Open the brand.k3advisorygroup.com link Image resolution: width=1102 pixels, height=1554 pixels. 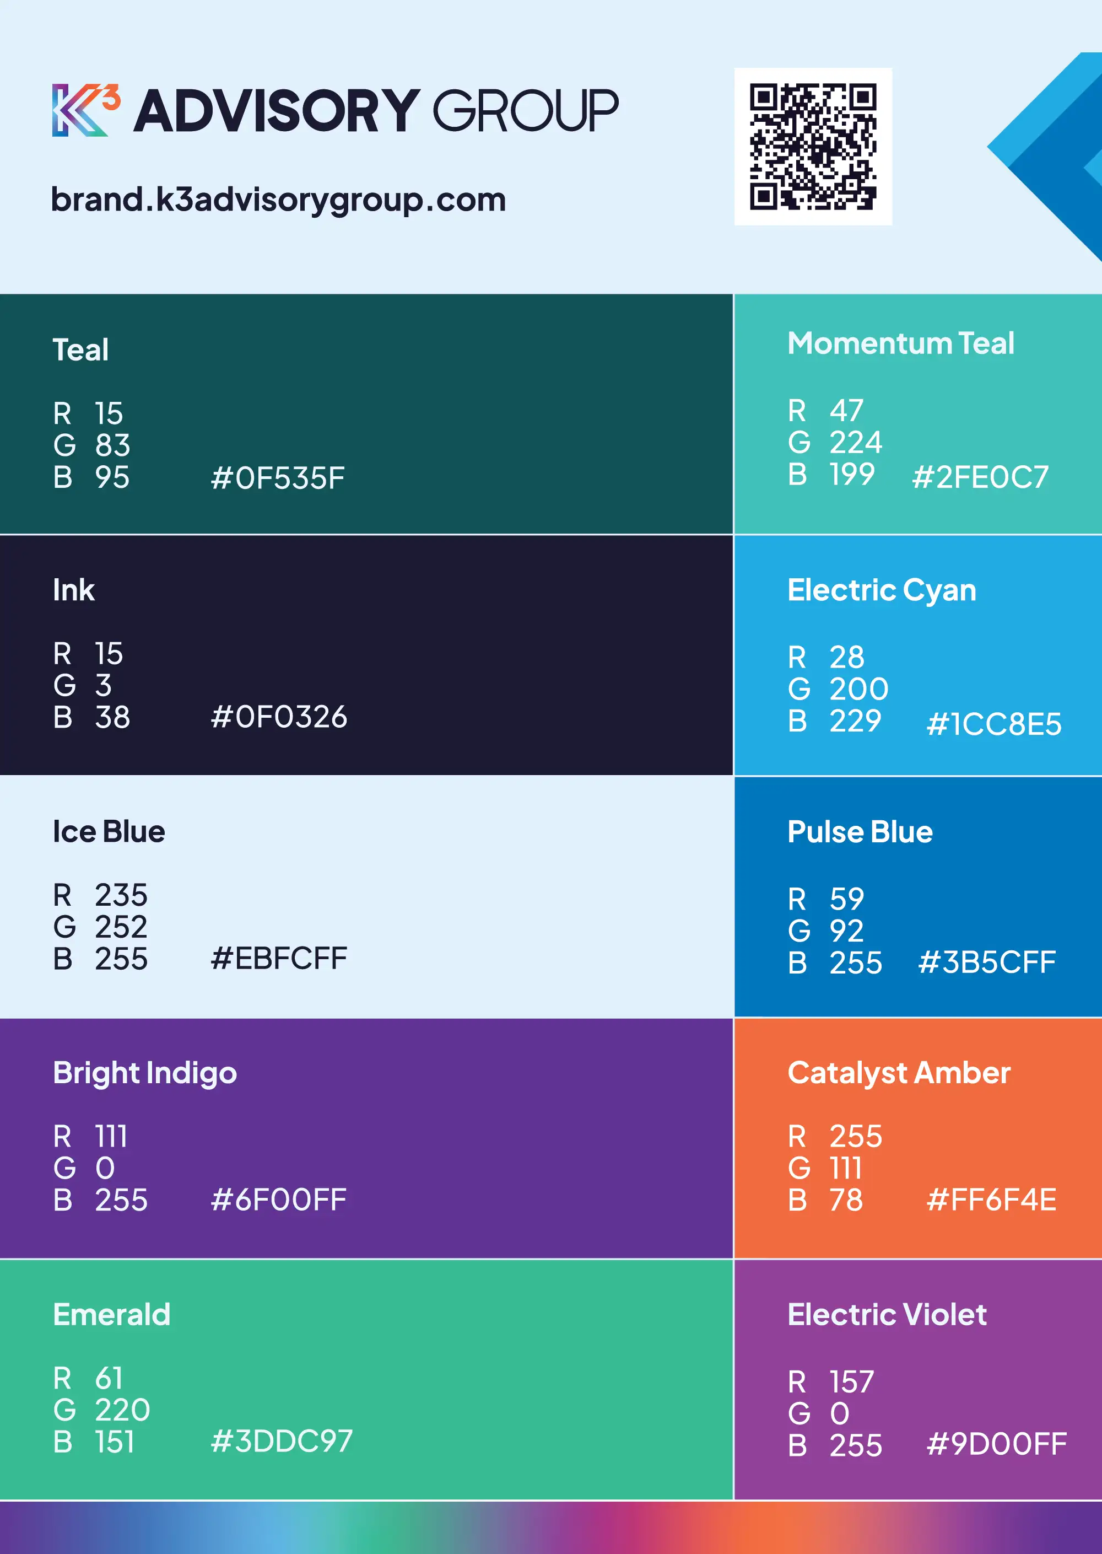(x=278, y=200)
